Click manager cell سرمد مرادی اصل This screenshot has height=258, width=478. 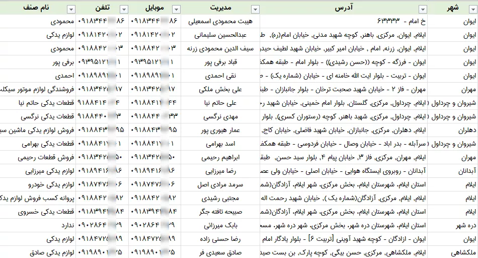tap(220, 184)
